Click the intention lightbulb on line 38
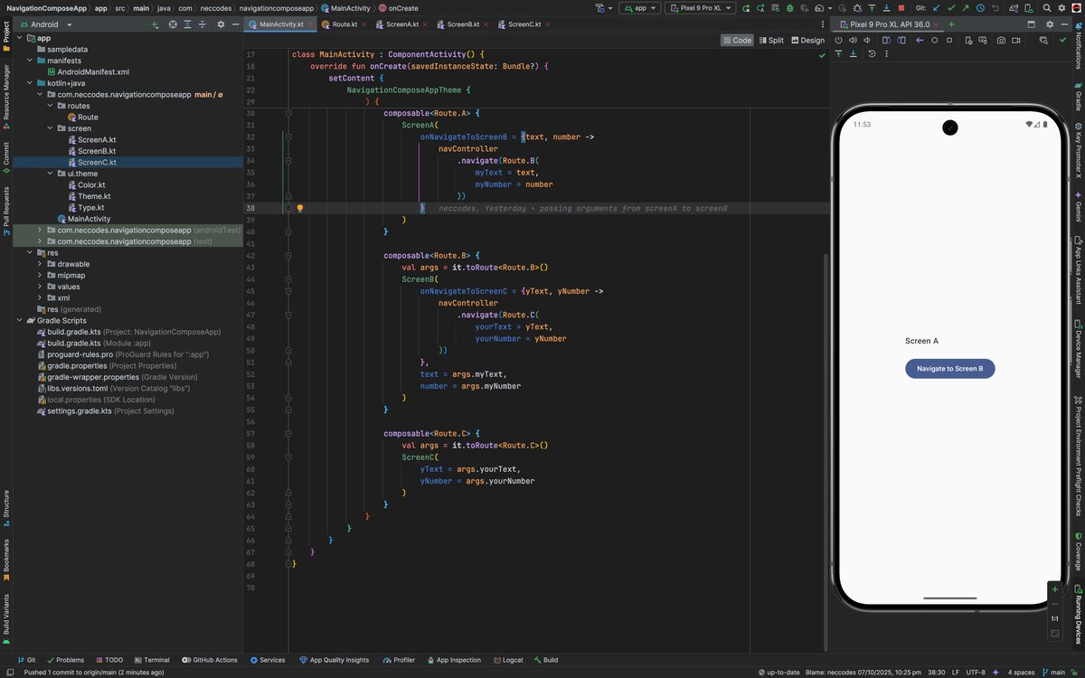Viewport: 1085px width, 678px height. click(x=300, y=208)
